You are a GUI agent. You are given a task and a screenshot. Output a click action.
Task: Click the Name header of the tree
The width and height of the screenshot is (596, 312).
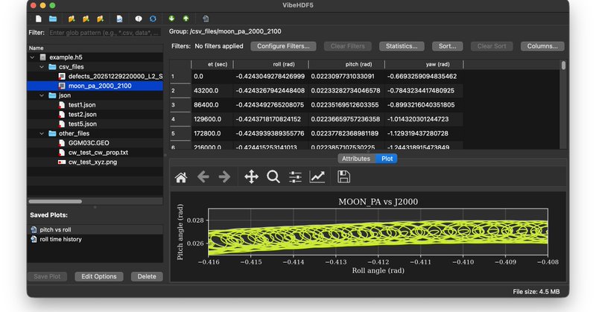(x=96, y=48)
